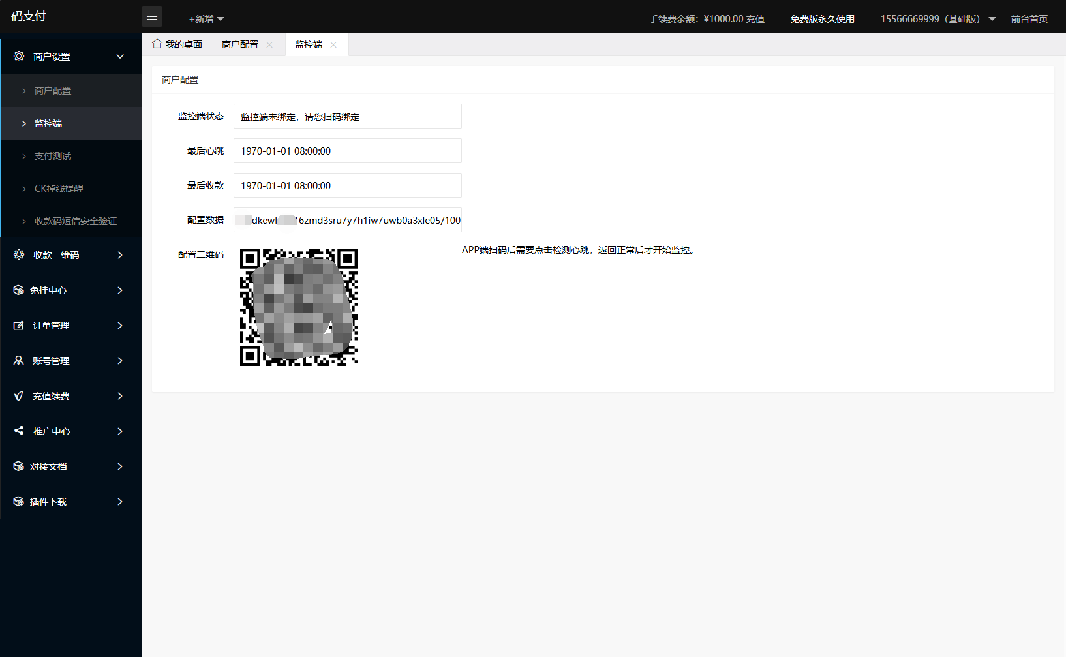Click the share icon beside 推广中心
This screenshot has width=1066, height=657.
coord(19,431)
